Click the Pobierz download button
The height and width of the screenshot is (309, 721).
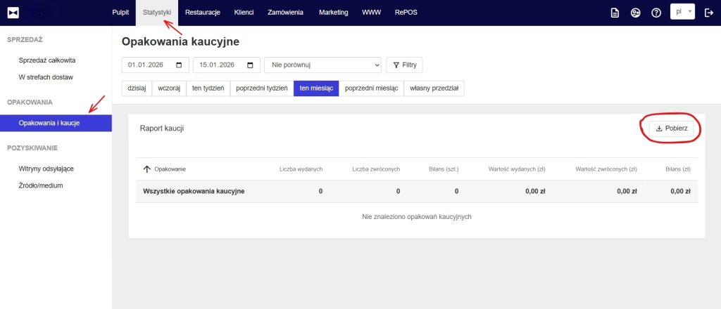click(x=671, y=129)
